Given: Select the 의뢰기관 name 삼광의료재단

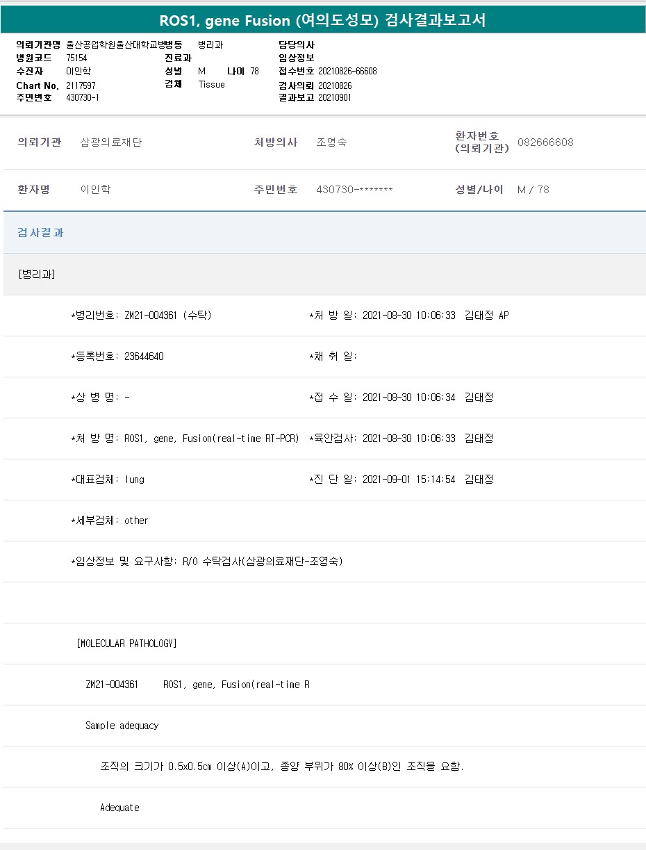Looking at the screenshot, I should coord(111,142).
